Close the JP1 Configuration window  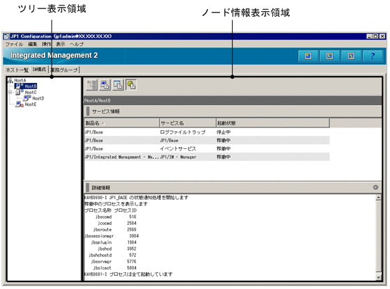(382, 36)
